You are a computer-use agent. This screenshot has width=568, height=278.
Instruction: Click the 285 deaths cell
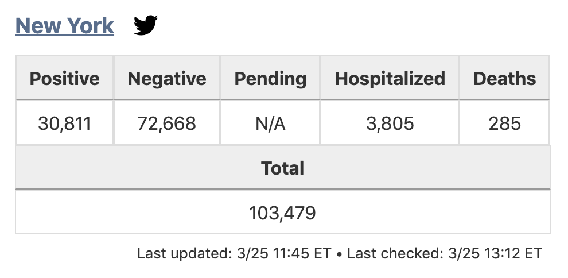[504, 123]
